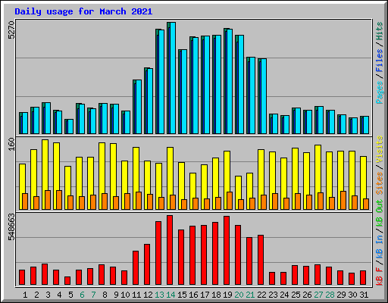388x303 pixels.
Task: Click green weekend day label 13
Action: (x=159, y=295)
